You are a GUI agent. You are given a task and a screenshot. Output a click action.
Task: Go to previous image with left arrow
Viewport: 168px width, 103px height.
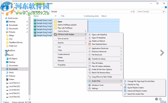[x=7, y=53]
